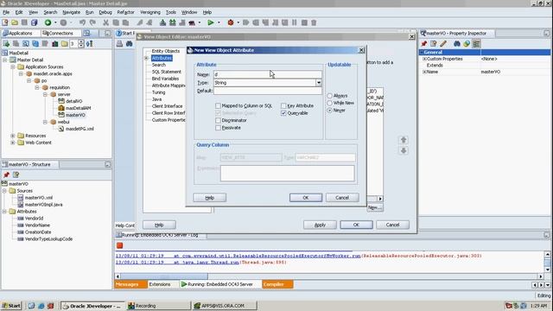
Task: Expand the Attributes node in View Object Editor
Action: click(x=146, y=58)
